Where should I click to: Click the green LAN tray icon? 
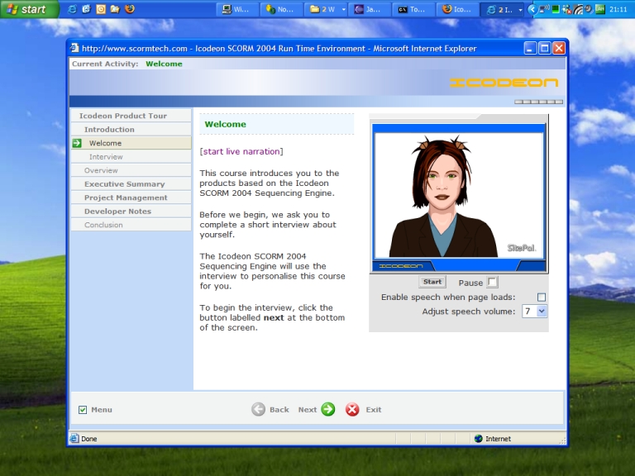599,9
